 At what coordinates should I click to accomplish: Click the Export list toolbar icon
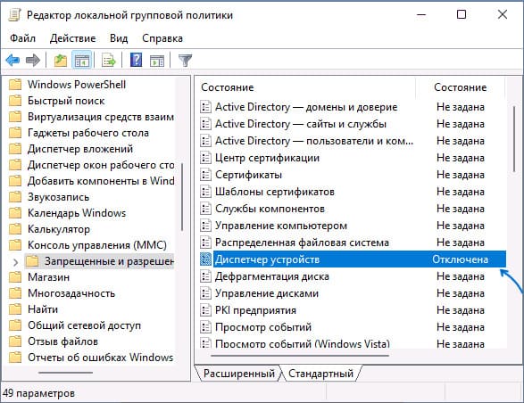(x=109, y=61)
